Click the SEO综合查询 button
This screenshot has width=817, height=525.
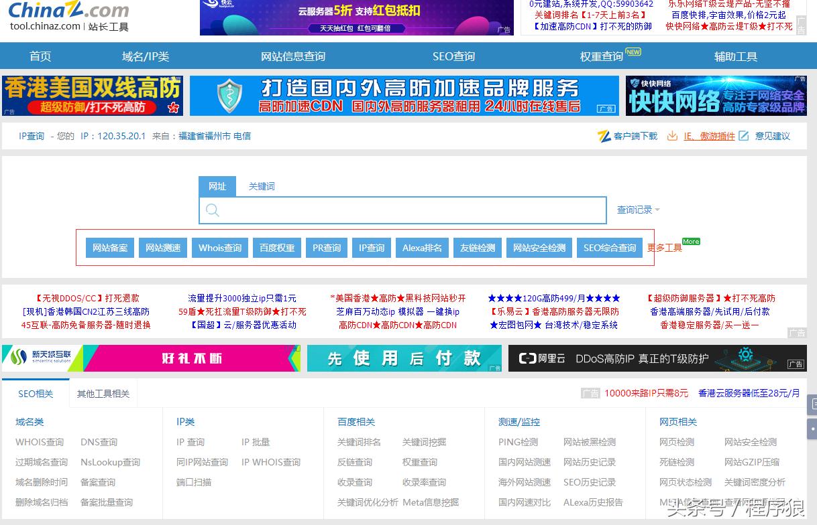609,248
